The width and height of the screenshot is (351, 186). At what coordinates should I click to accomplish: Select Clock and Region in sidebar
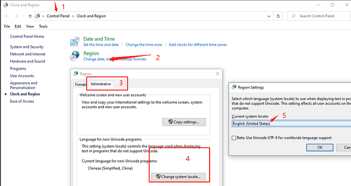[25, 94]
